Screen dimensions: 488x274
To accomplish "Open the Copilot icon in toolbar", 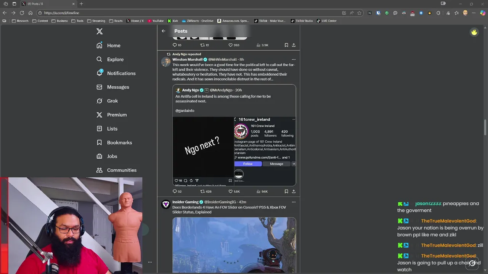I will tap(483, 13).
